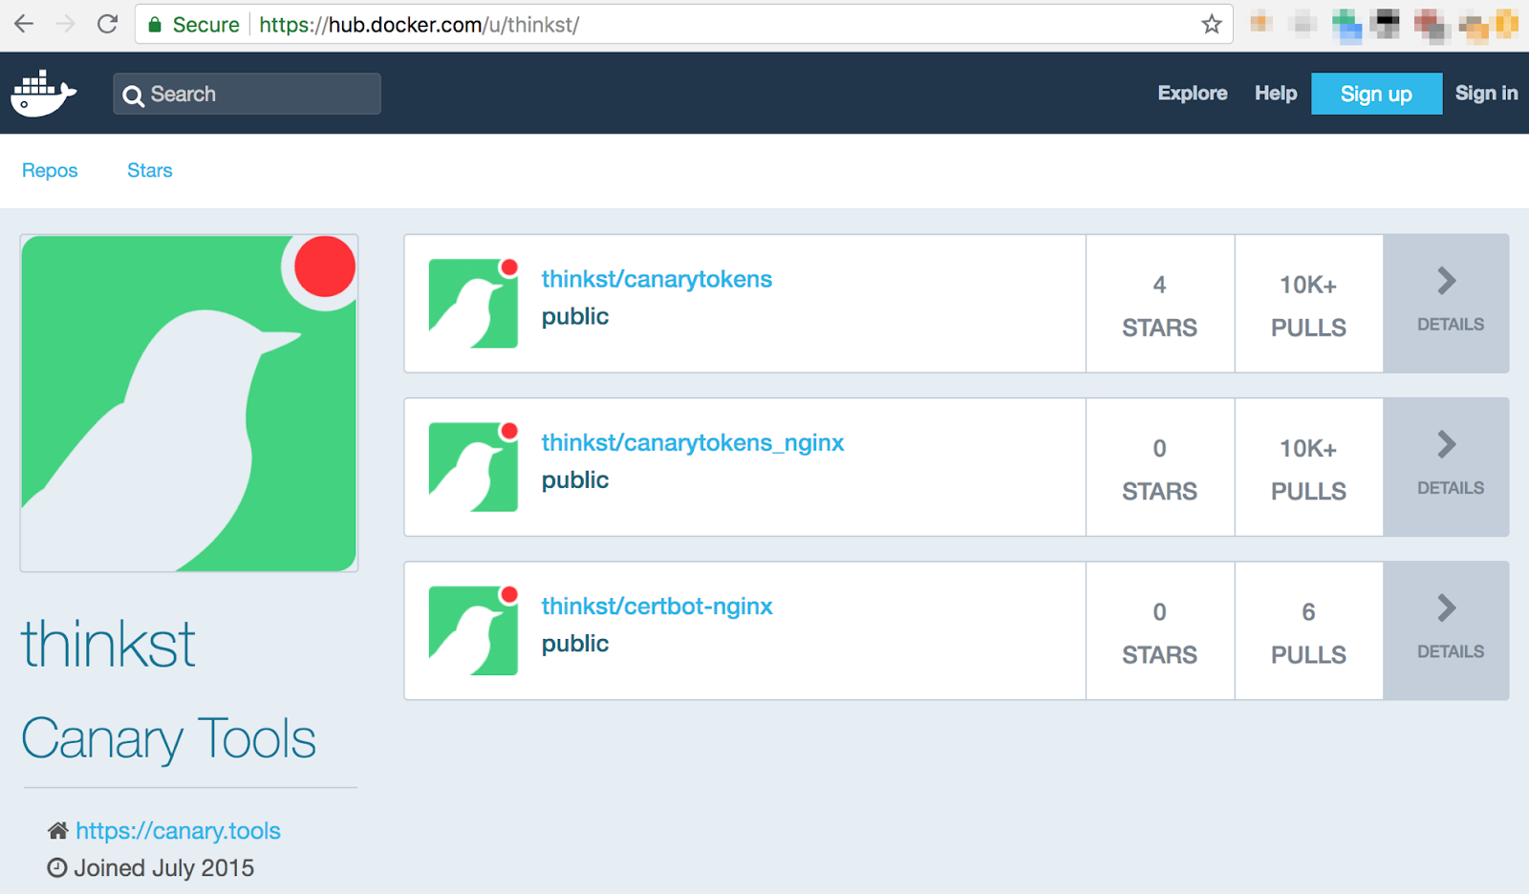This screenshot has width=1529, height=894.
Task: Open the thinkst/canarytokens repo bird icon
Action: pyautogui.click(x=473, y=303)
